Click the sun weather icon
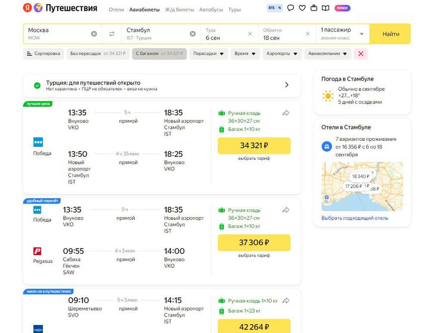Screen dimensions: 436x333 point(328,96)
